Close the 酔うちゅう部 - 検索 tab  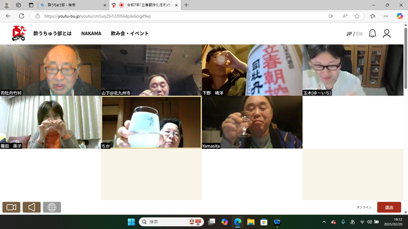click(105, 5)
